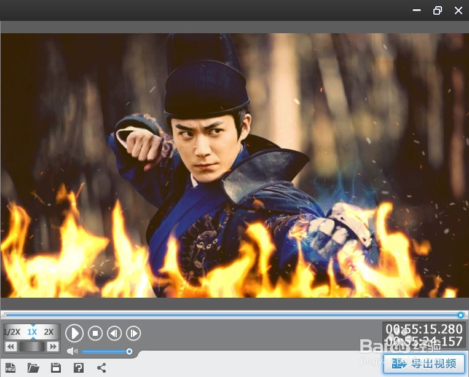
Task: Stop video playback
Action: (95, 333)
